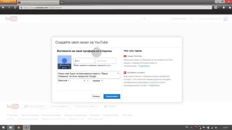232x130 pixels.
Task: Click the YouTube logo in the footer
Action: [13, 106]
